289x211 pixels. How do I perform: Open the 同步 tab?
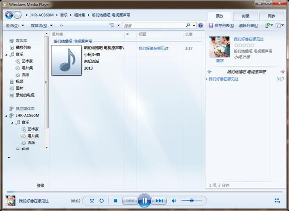[x=271, y=16]
